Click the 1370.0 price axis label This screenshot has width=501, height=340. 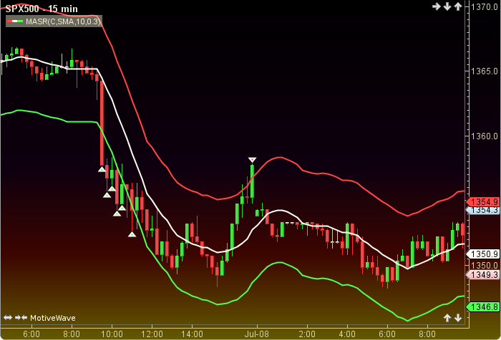coord(485,7)
